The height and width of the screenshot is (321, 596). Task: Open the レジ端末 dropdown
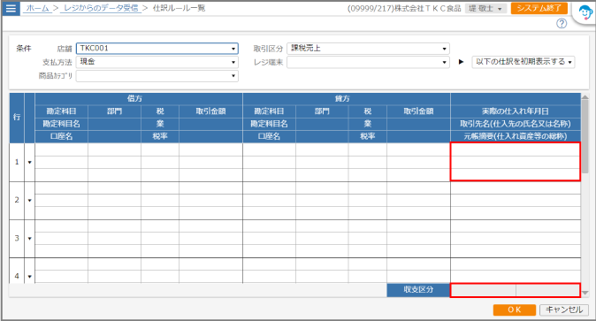368,62
